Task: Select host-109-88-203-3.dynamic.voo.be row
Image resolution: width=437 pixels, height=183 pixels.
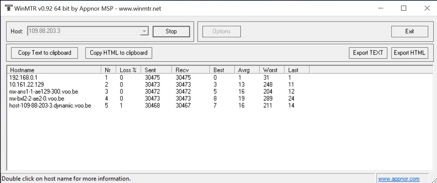Action: pyautogui.click(x=159, y=105)
